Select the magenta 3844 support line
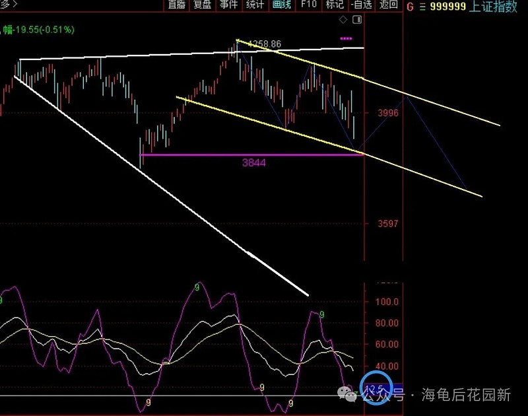The width and height of the screenshot is (528, 416). pyautogui.click(x=252, y=155)
